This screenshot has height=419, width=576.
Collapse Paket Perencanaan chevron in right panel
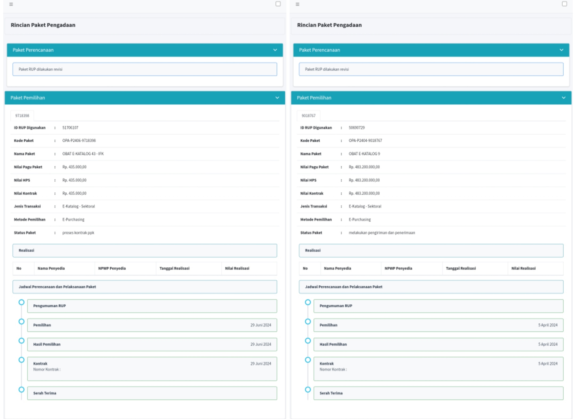click(x=561, y=50)
